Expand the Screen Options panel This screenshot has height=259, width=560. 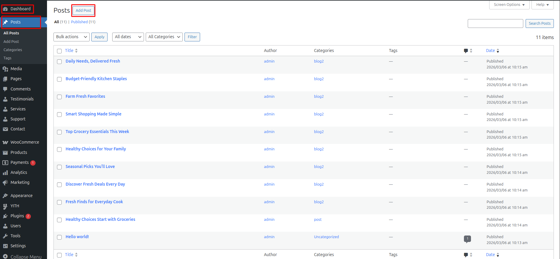point(509,5)
